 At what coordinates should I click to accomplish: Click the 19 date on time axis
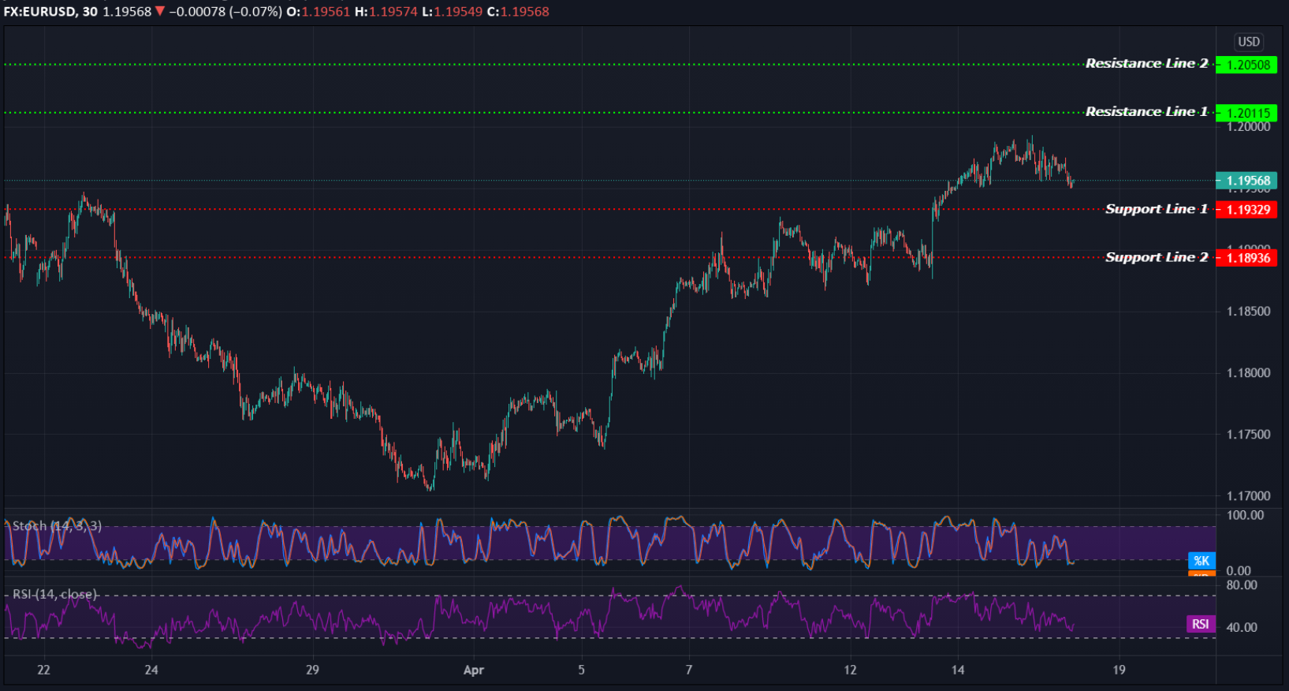[1119, 670]
